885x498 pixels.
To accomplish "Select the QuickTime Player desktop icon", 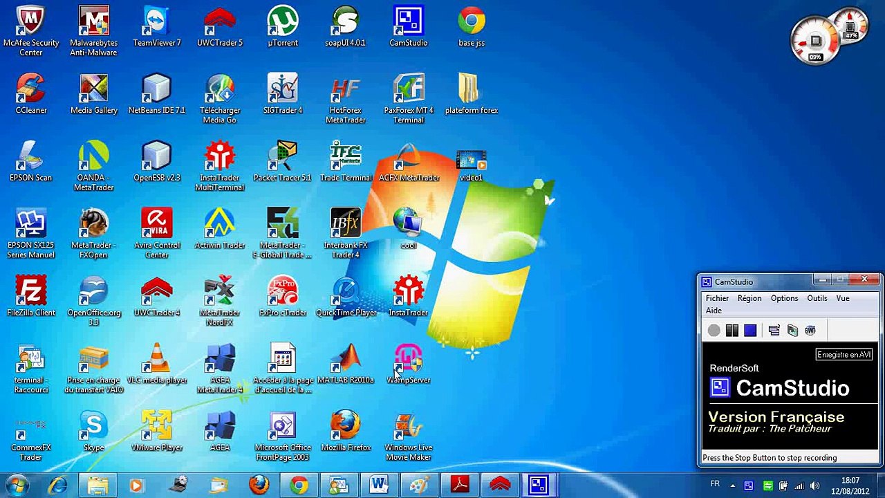I will (346, 296).
